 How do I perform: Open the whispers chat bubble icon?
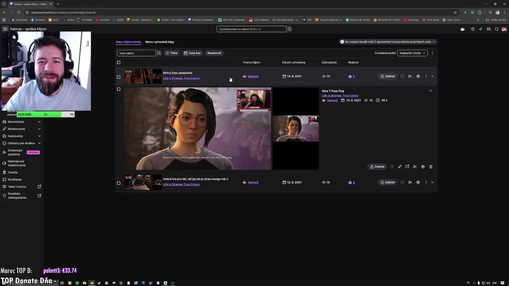point(497,29)
